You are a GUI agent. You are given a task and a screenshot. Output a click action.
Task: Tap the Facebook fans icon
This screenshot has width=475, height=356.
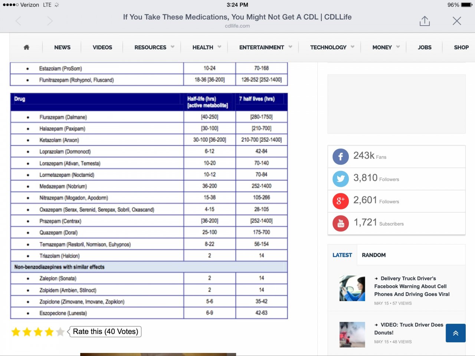coord(340,157)
